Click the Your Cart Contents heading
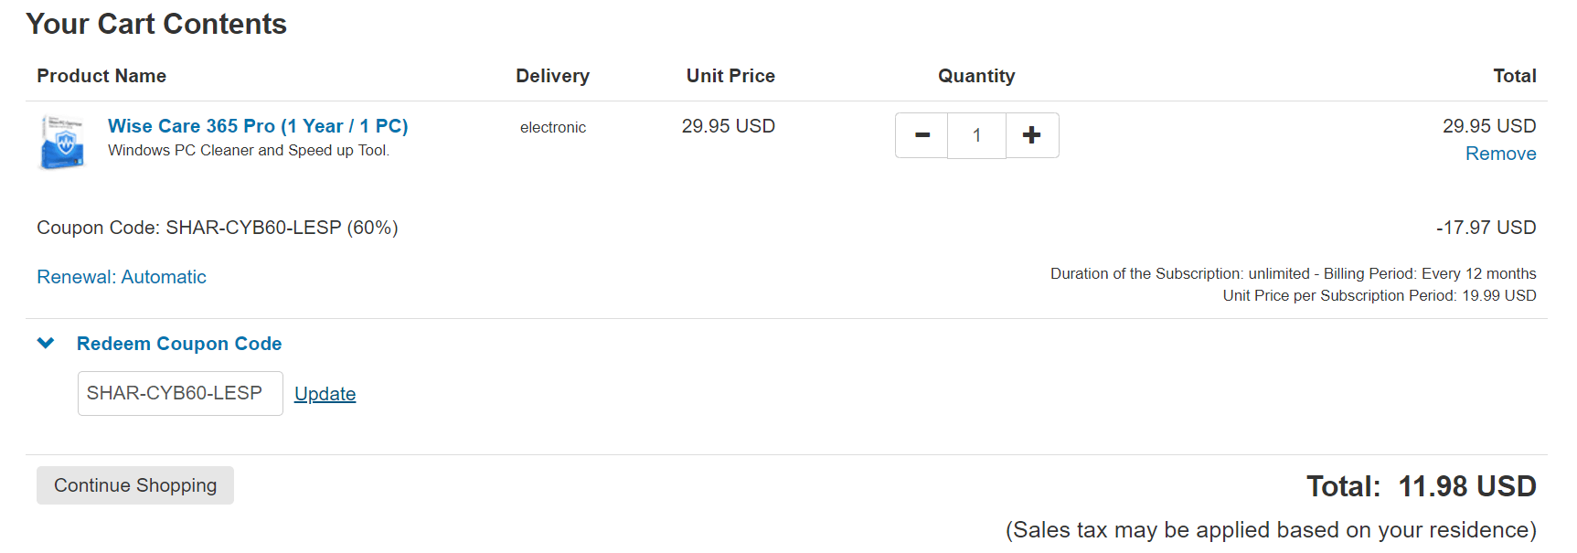 pos(156,24)
